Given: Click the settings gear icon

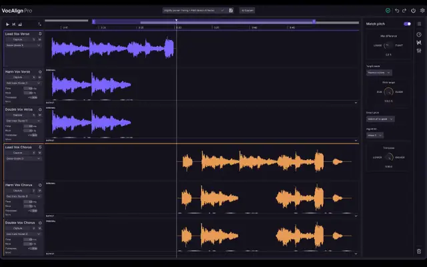Looking at the screenshot, I should coord(422,11).
